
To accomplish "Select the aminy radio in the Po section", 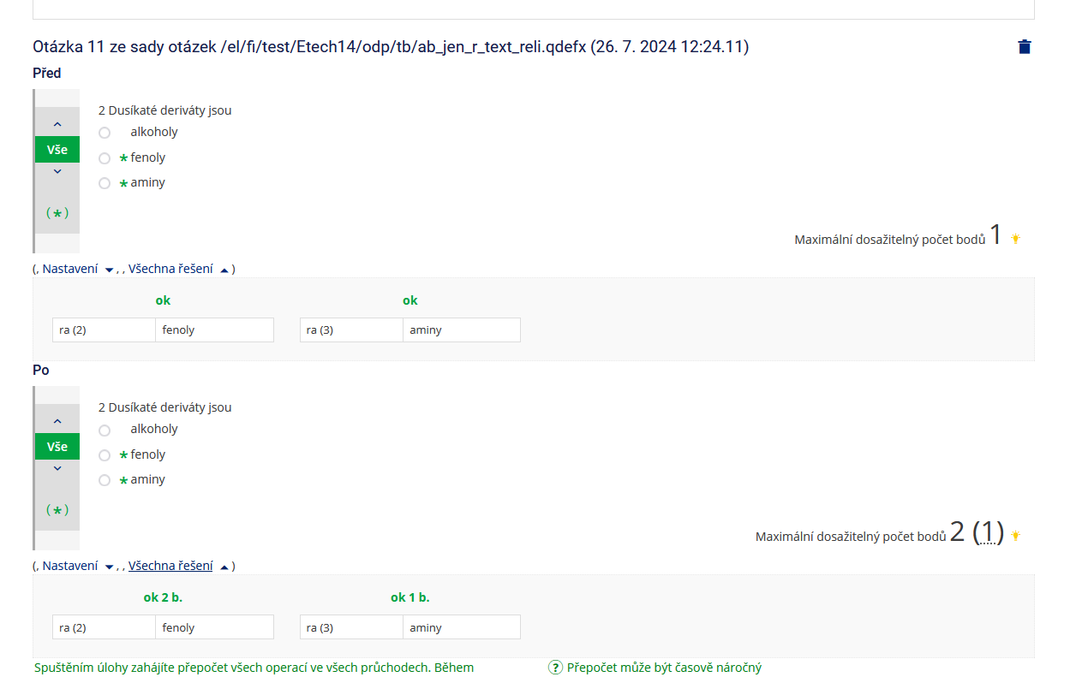I will tap(105, 480).
